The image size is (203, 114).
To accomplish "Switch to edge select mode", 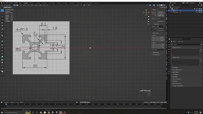I will pyautogui.click(x=16, y=5).
